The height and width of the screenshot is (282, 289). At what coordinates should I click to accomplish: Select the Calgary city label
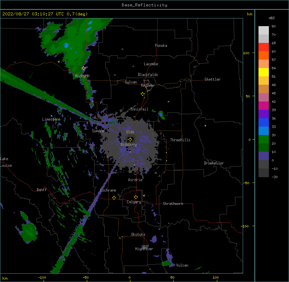134,202
